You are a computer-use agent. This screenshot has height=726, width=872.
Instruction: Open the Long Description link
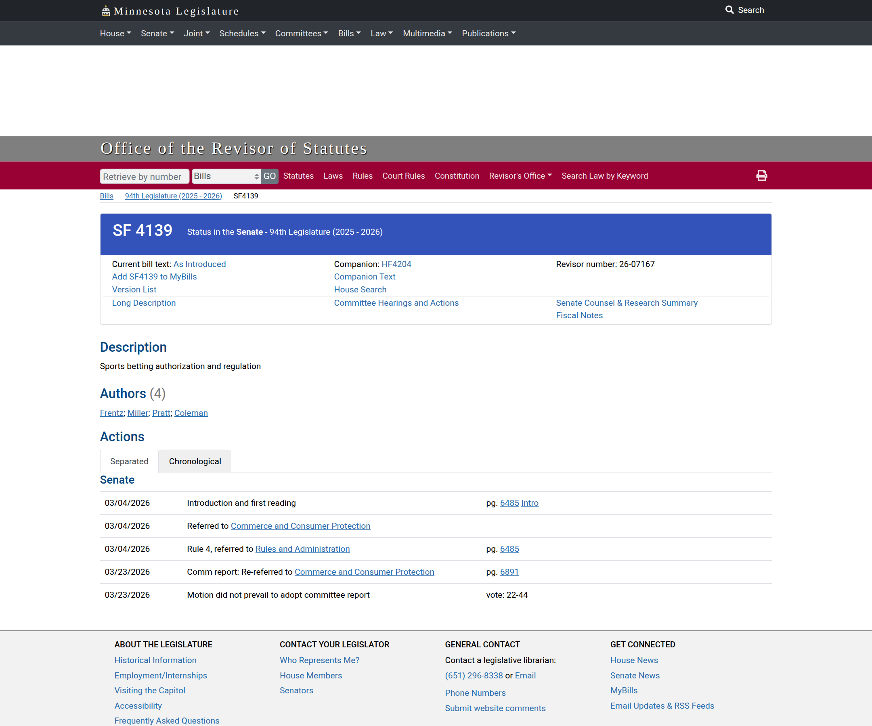point(144,302)
